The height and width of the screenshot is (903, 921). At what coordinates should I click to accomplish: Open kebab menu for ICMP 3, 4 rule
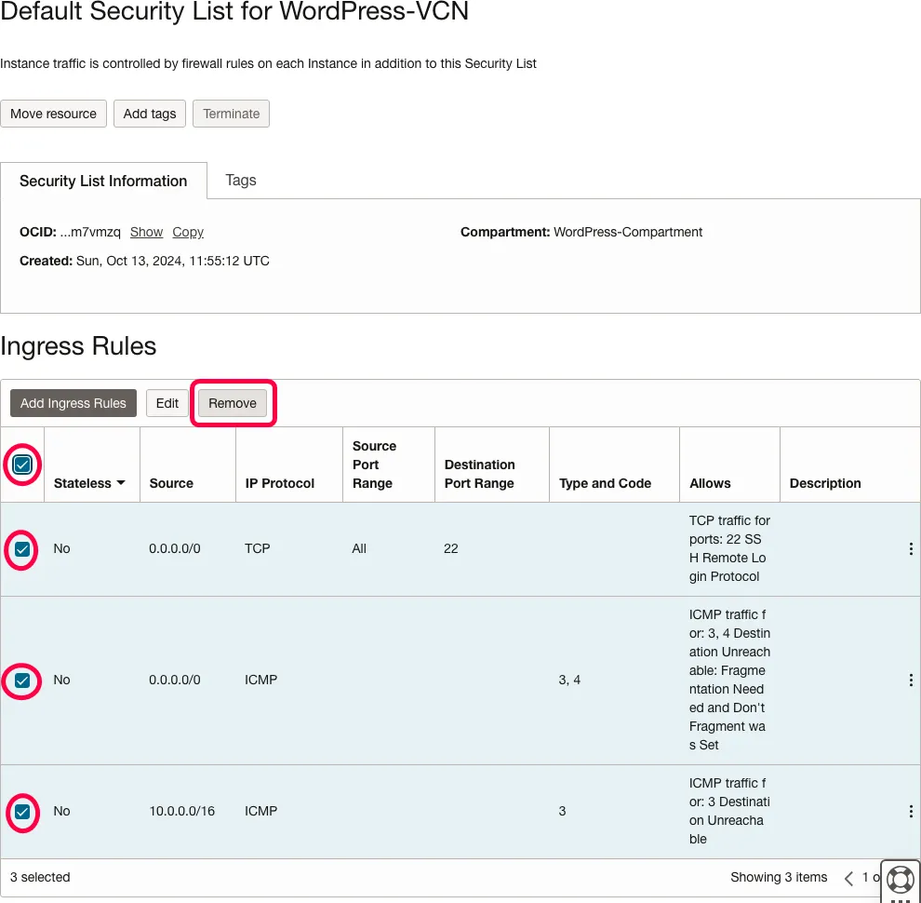911,681
